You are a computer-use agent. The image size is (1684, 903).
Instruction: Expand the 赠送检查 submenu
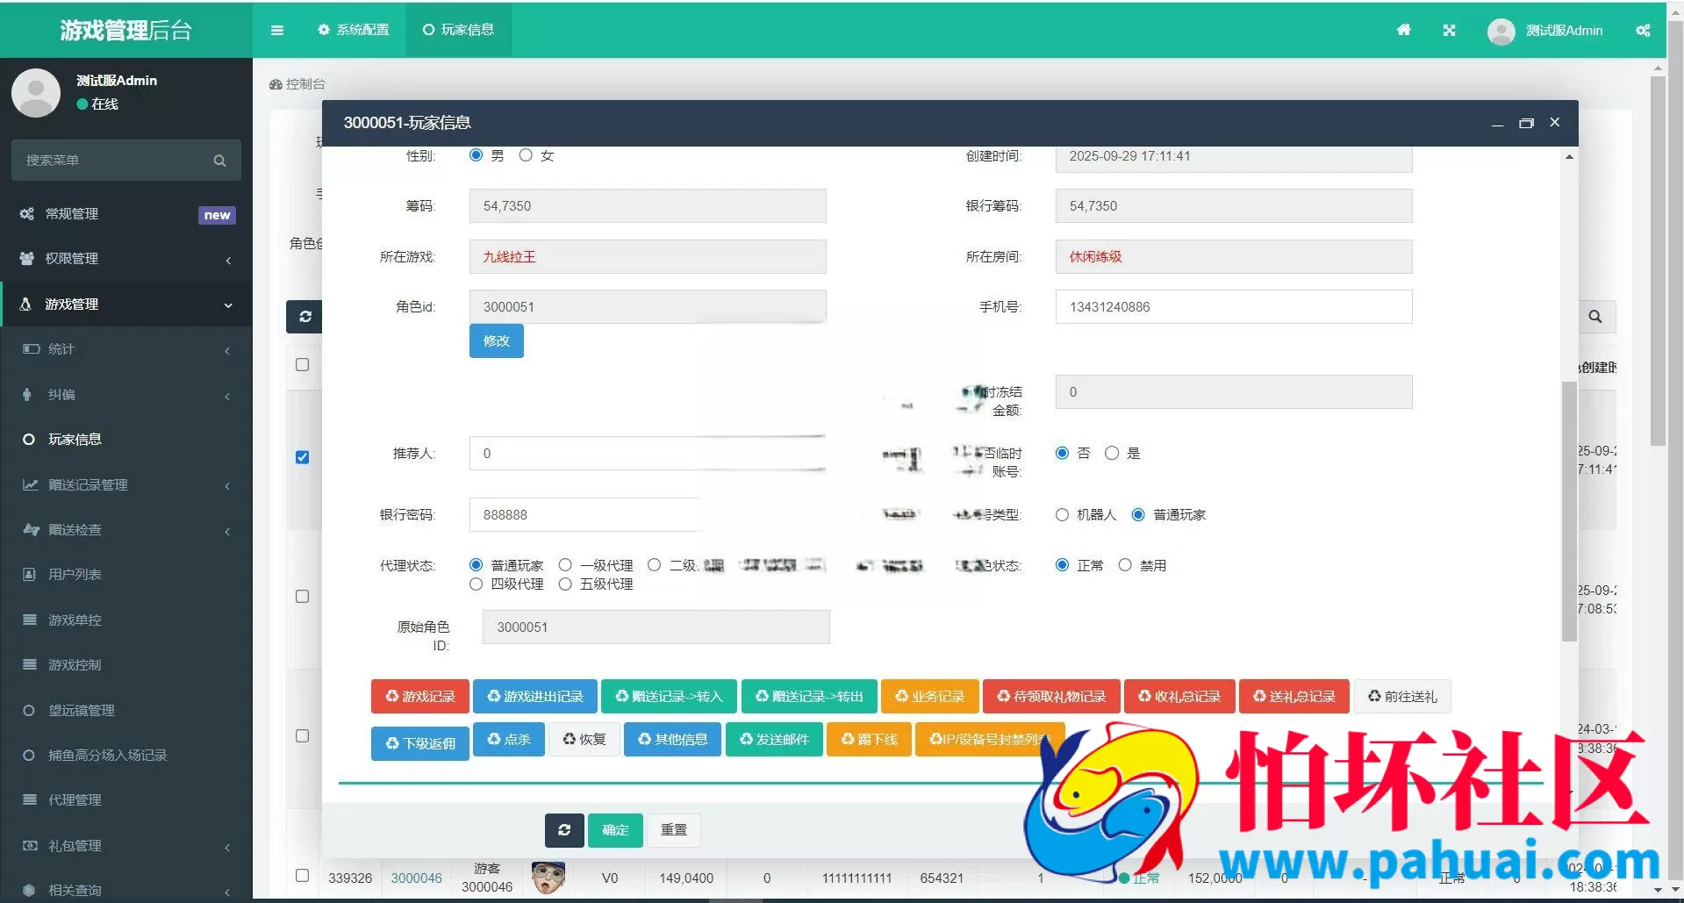[x=126, y=530]
